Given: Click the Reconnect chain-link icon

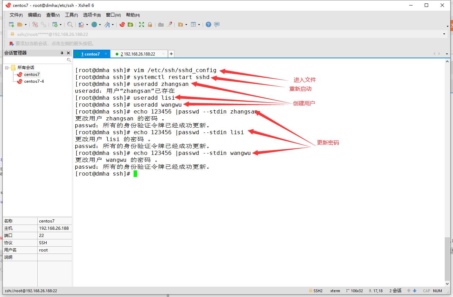Looking at the screenshot, I should click(44, 24).
